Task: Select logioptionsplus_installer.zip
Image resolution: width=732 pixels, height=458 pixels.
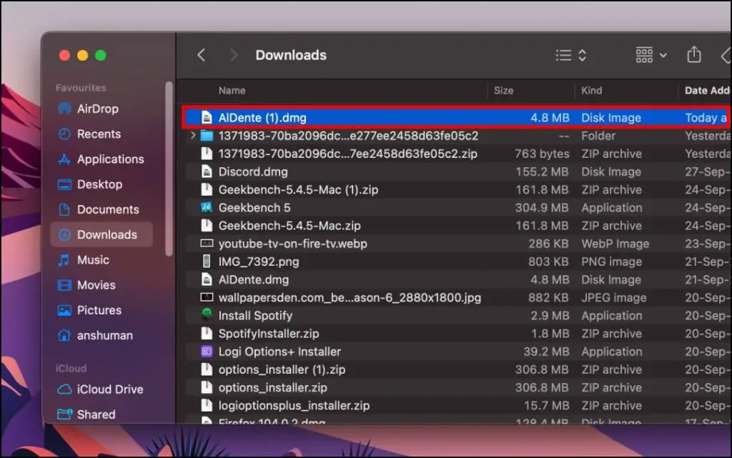Action: (294, 405)
